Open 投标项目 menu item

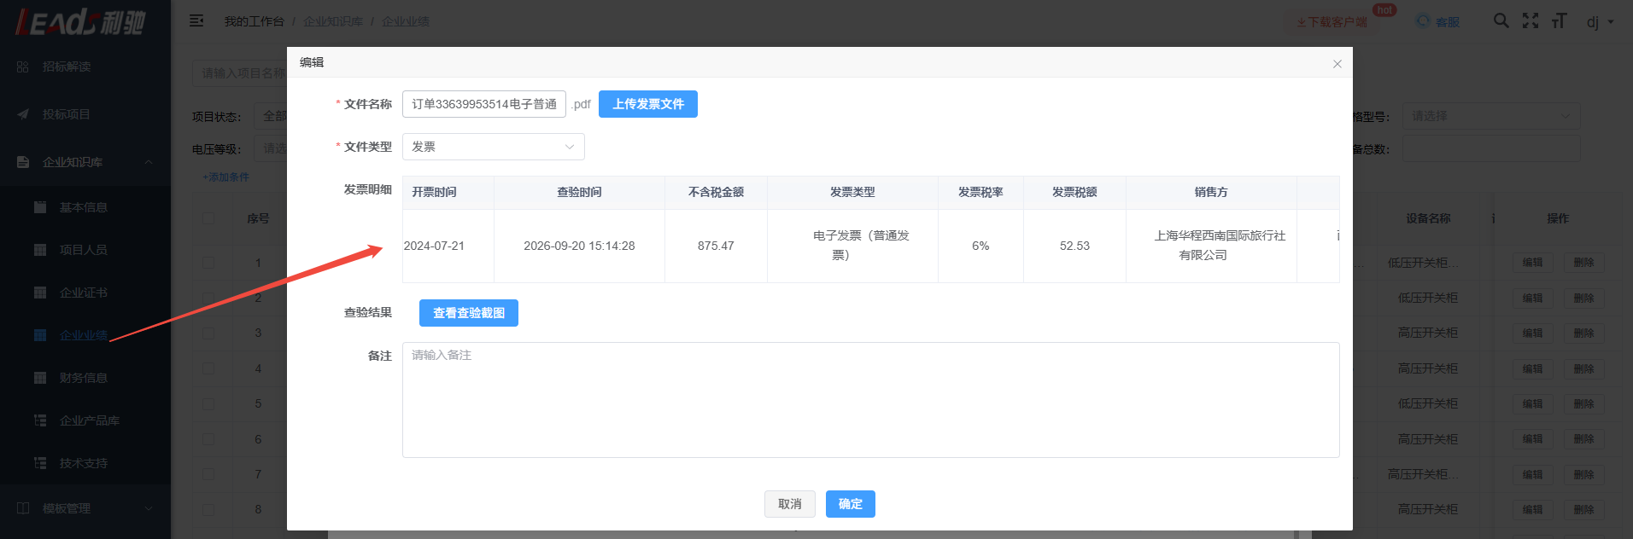pyautogui.click(x=67, y=114)
